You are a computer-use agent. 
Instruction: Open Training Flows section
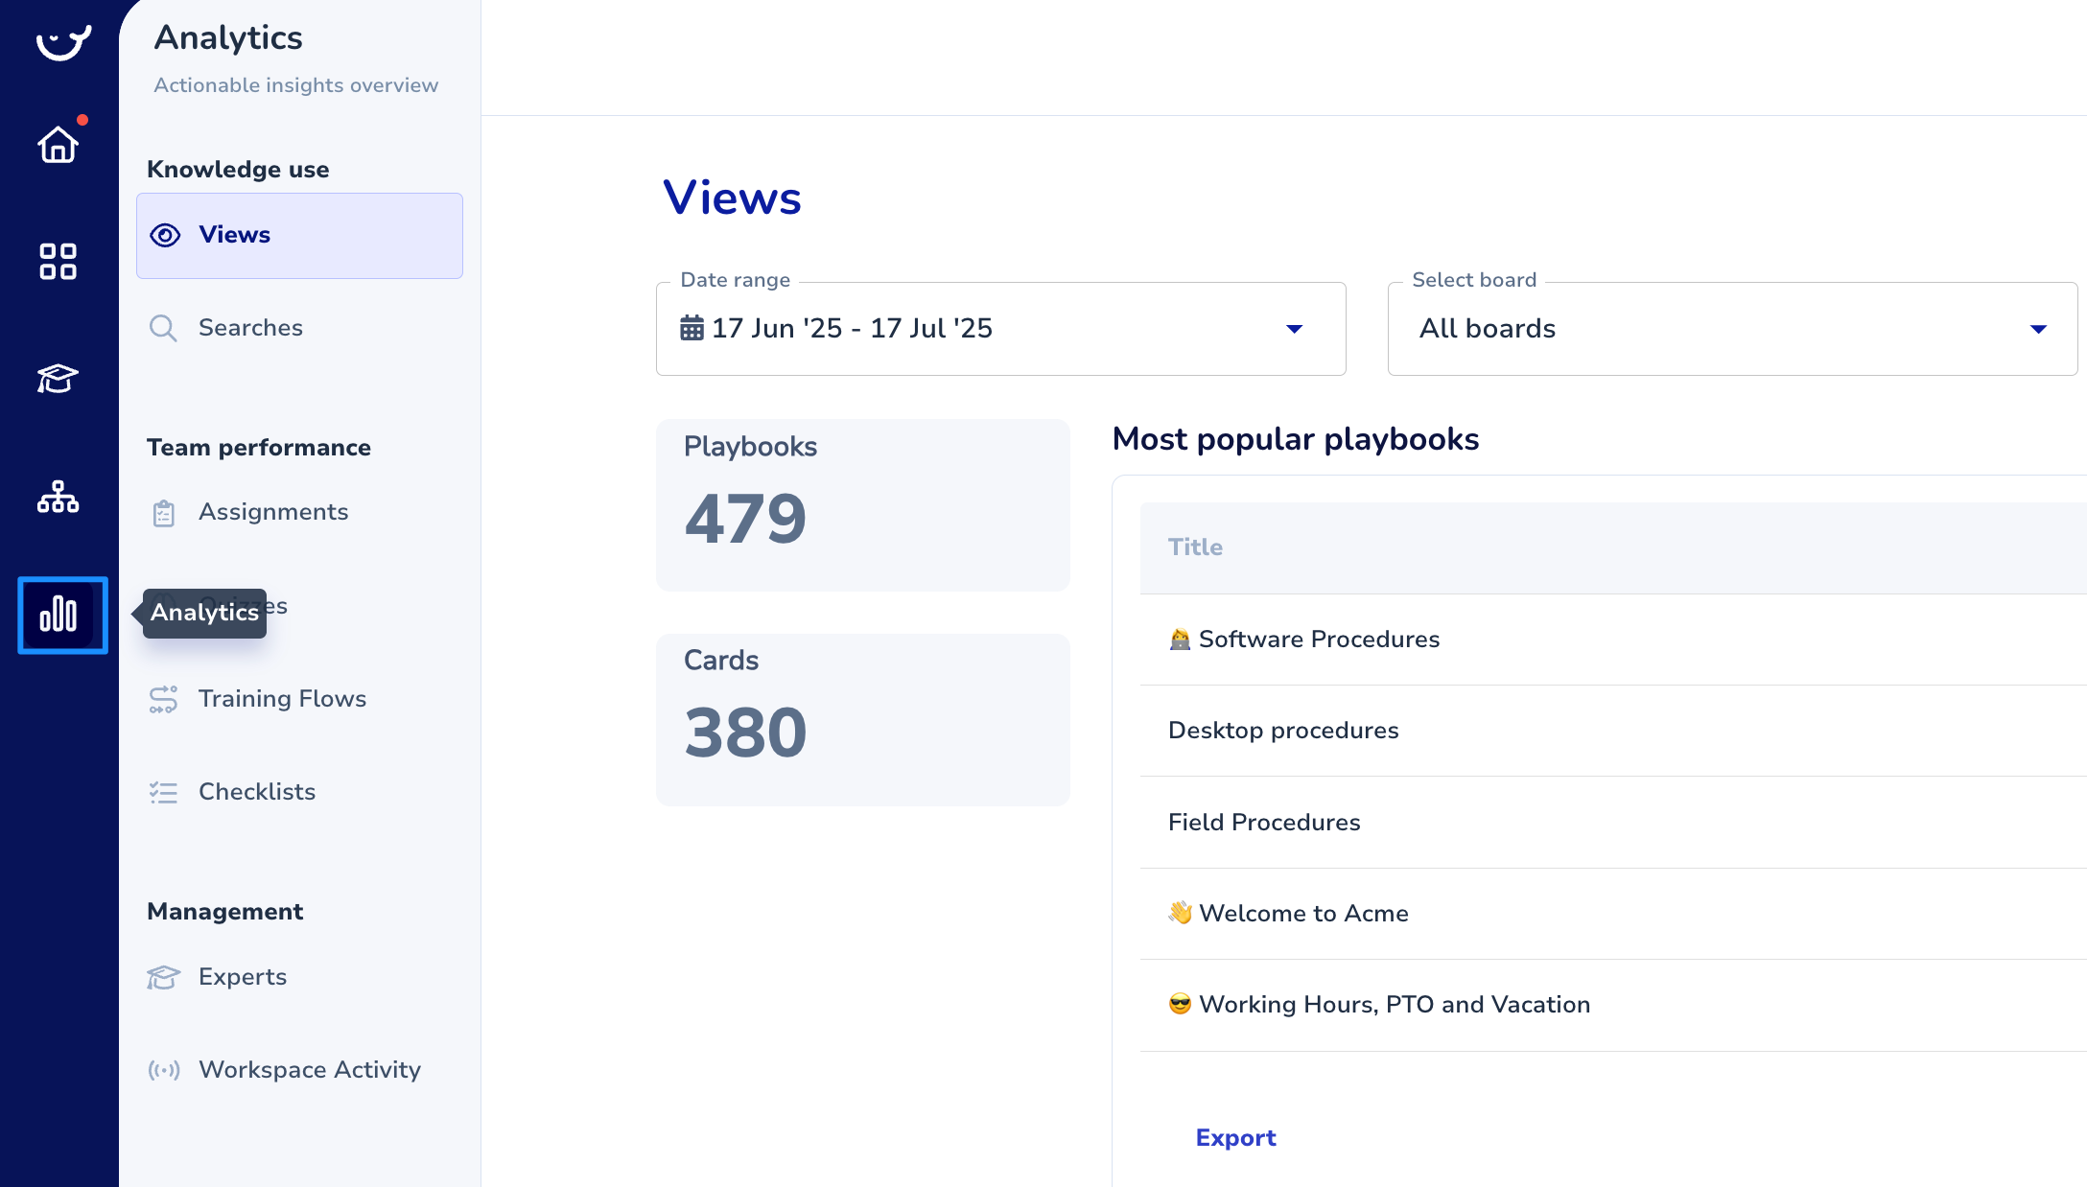click(282, 699)
